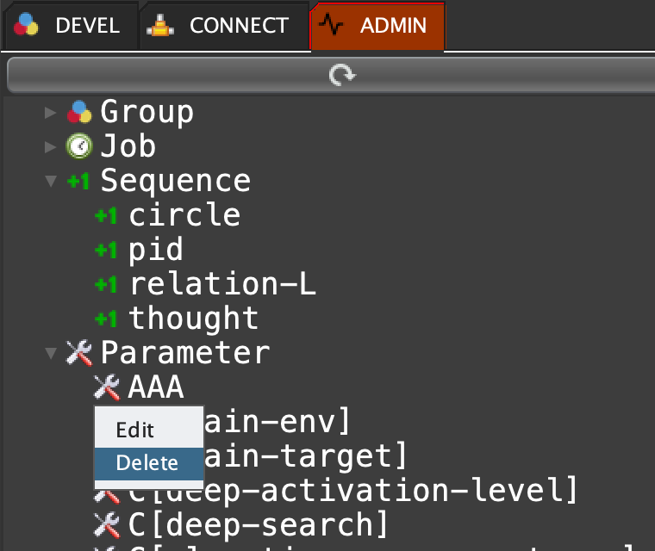Switch to the DEVEL tab
655x551 pixels.
68,26
